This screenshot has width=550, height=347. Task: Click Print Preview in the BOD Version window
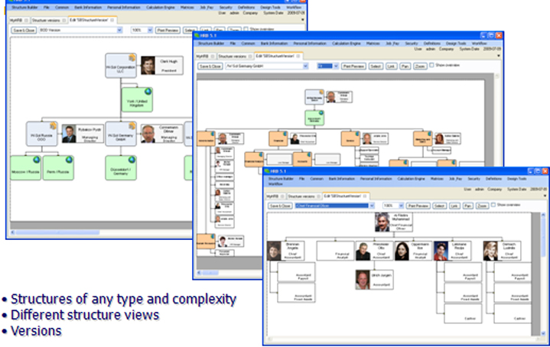tap(168, 31)
